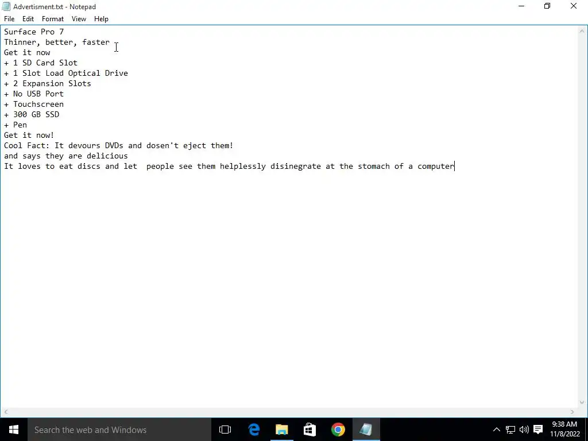Screen dimensions: 588x441
Task: Click the Search the web and Windows box
Action: coord(119,430)
